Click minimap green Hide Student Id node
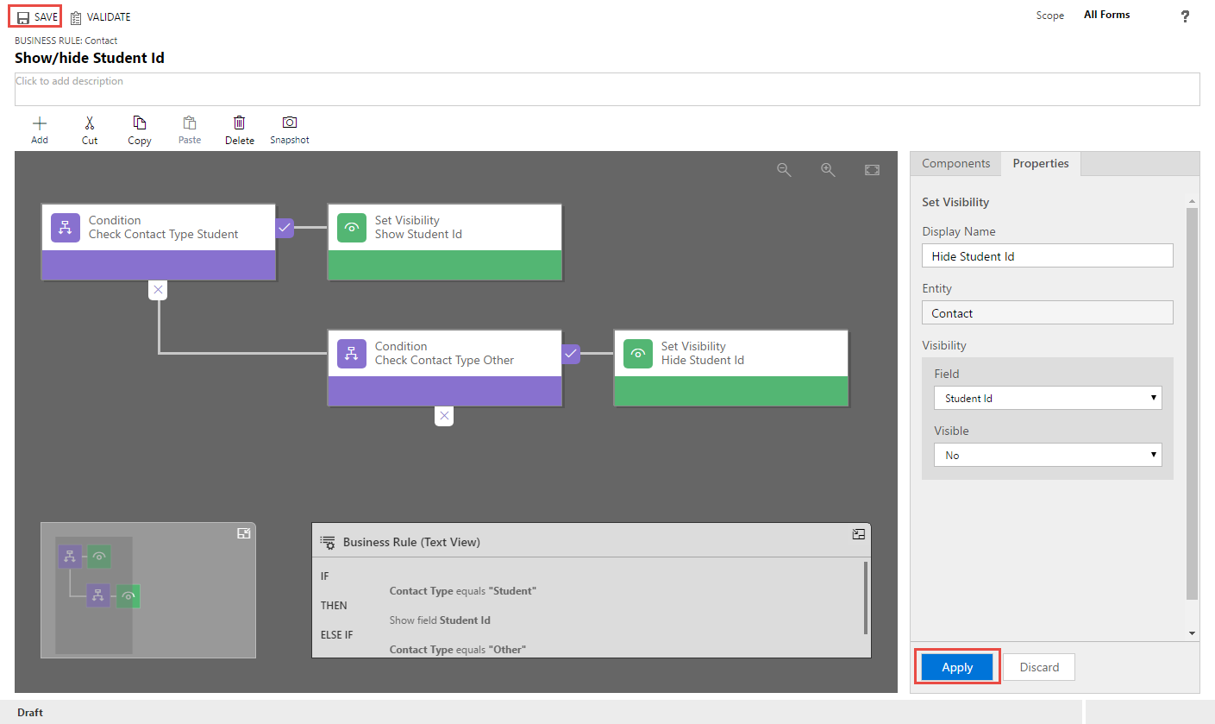Viewport: 1215px width, 724px height. 128,596
